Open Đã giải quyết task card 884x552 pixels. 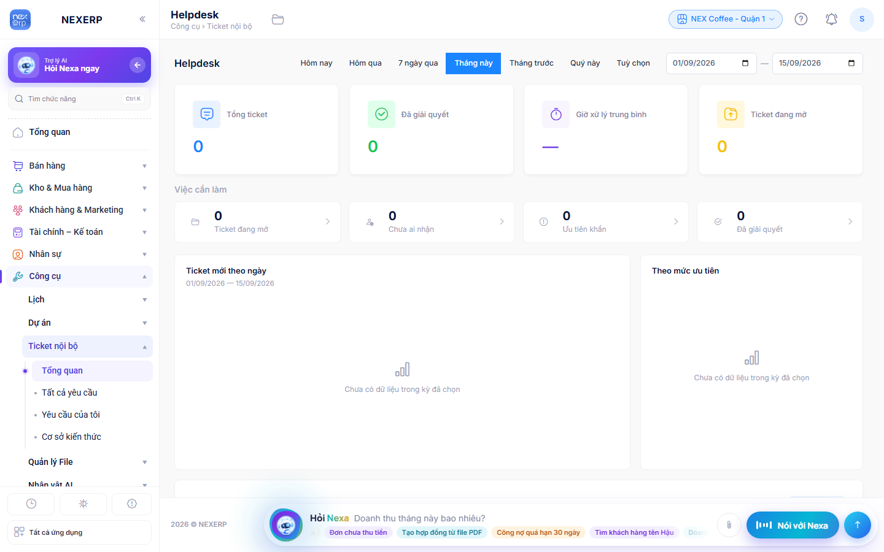coord(780,222)
